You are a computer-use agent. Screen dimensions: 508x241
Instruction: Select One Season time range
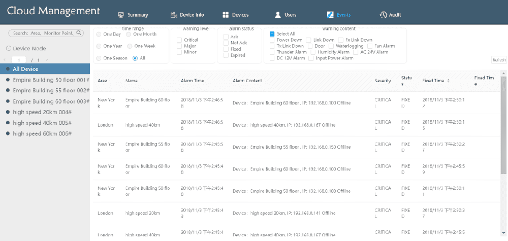coord(99,58)
